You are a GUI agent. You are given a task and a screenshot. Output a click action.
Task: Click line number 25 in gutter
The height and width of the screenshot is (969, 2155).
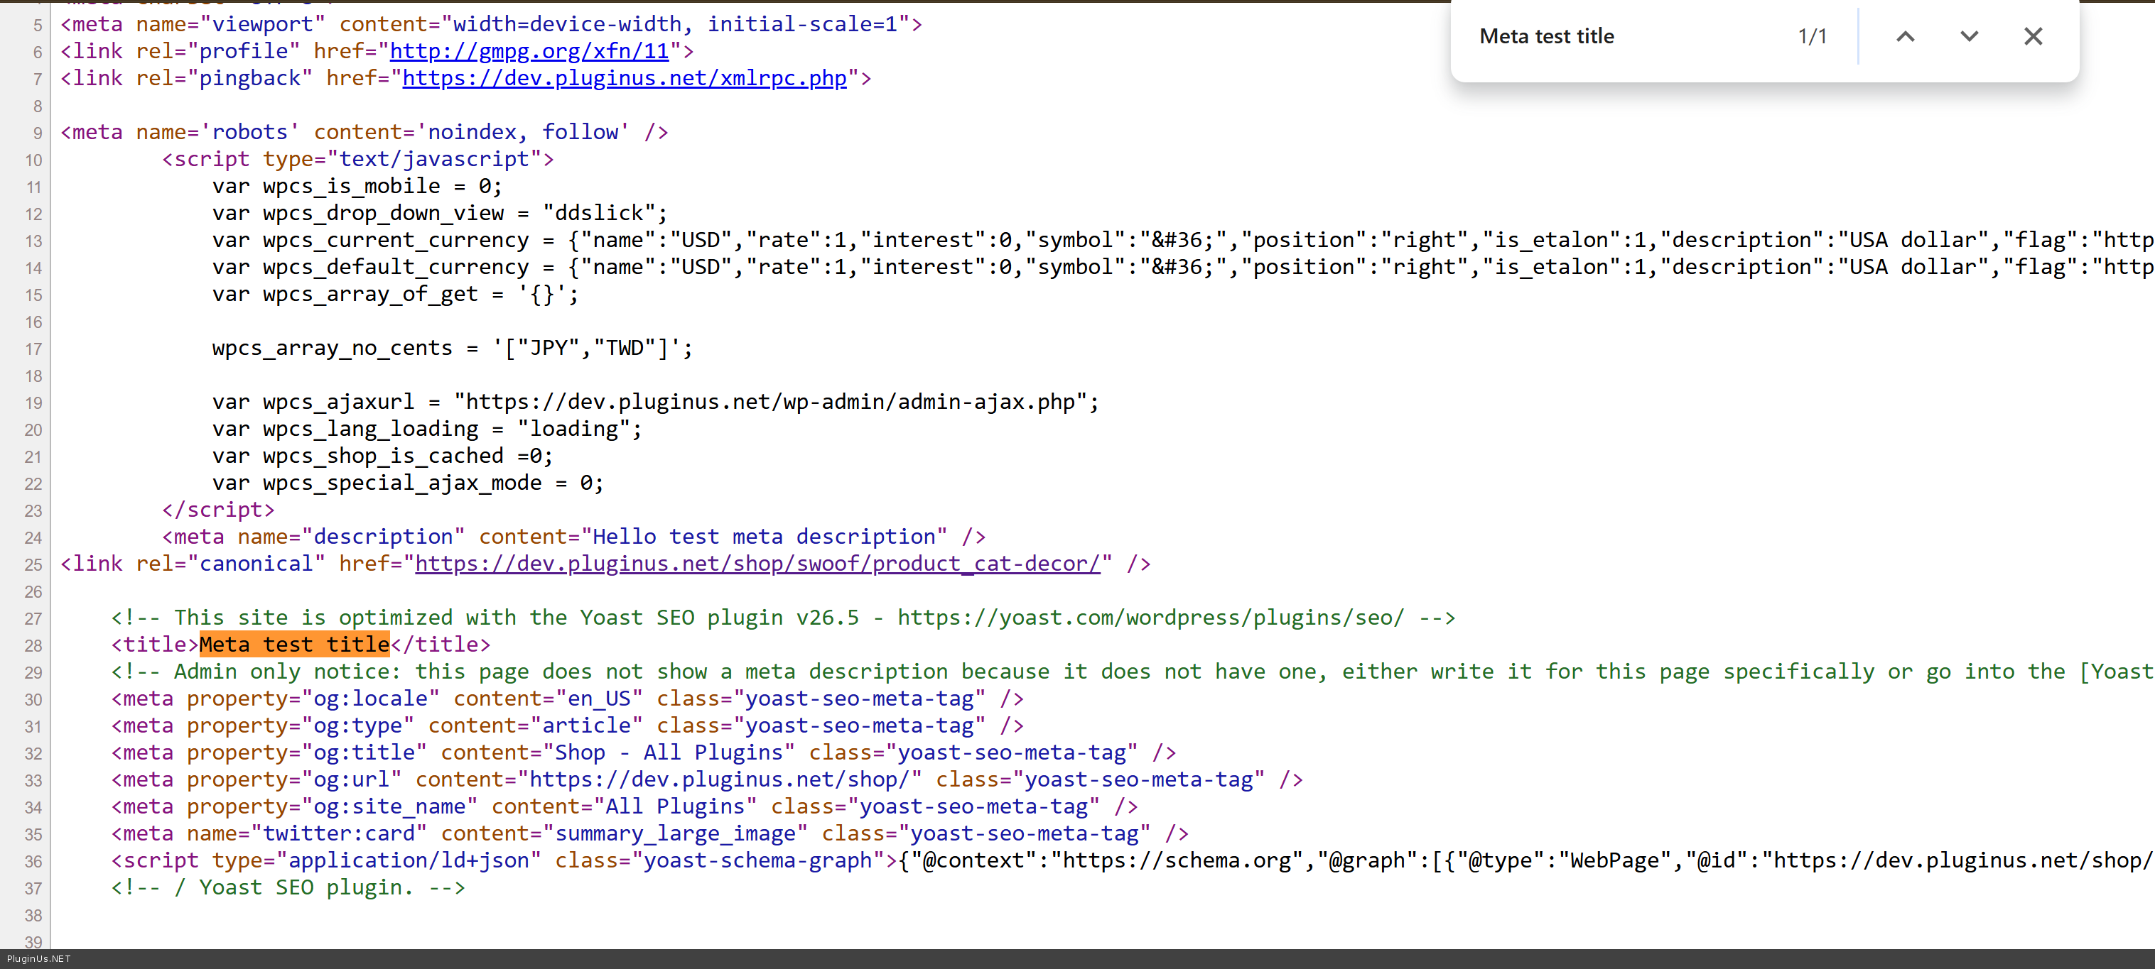[33, 565]
